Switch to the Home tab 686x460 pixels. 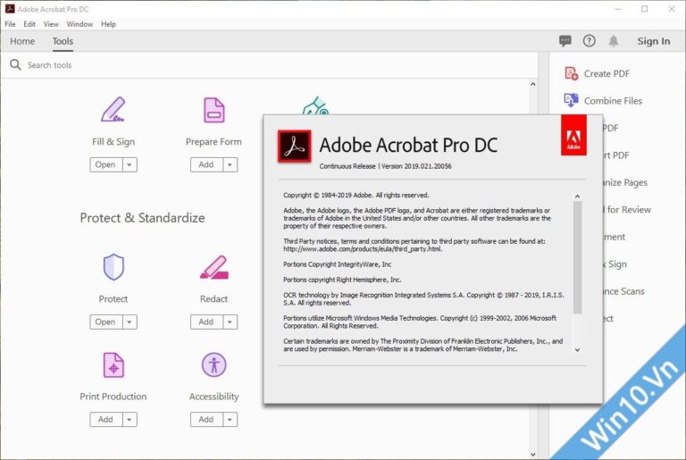click(22, 41)
